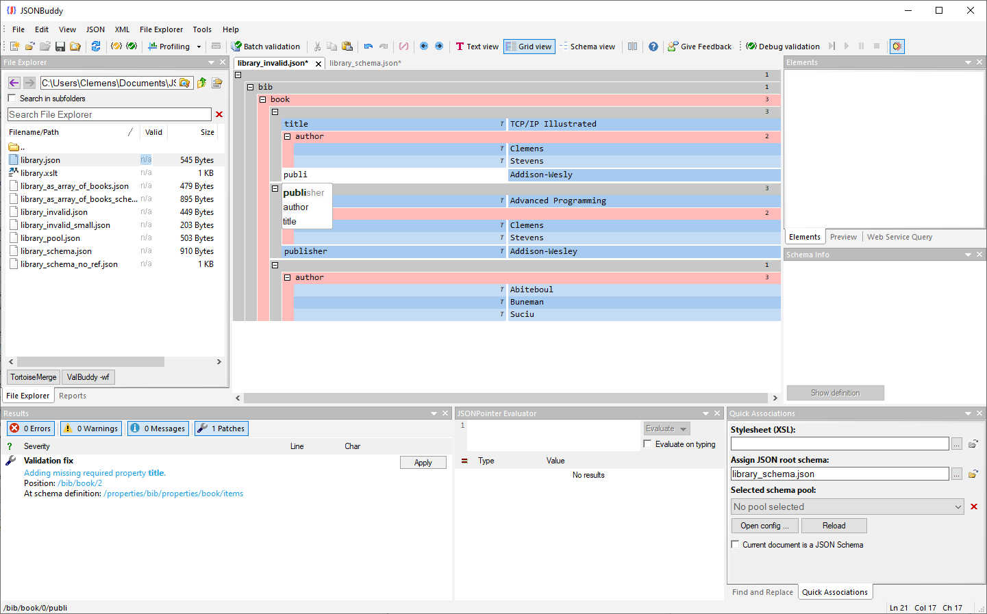
Task: Open the No pool selected combo box
Action: click(x=847, y=507)
